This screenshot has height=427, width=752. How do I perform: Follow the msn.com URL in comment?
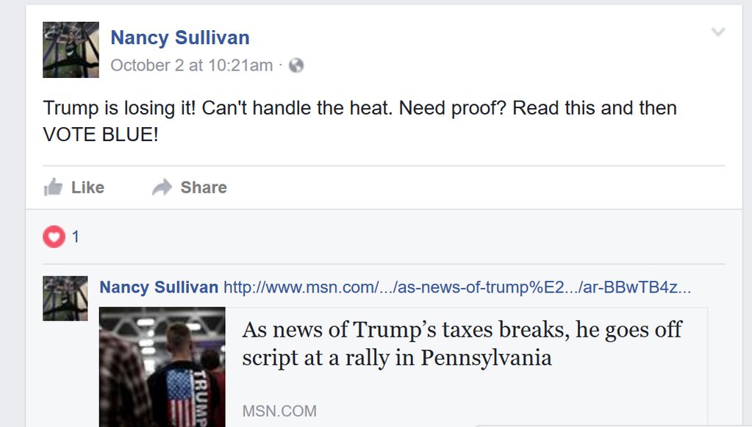[457, 287]
